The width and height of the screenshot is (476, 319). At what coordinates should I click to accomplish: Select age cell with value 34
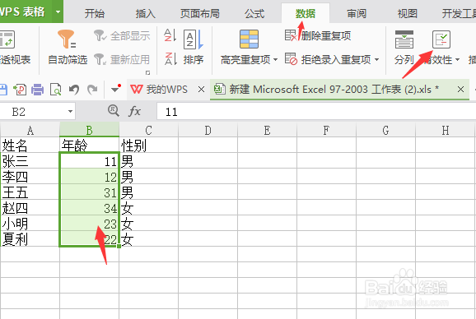pyautogui.click(x=89, y=208)
